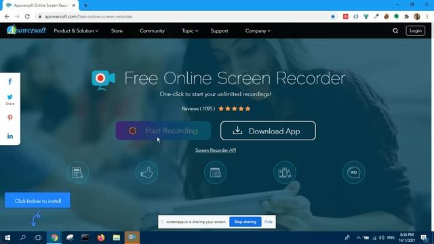Hide the screen sharing notification bar
The width and height of the screenshot is (434, 244).
point(269,222)
